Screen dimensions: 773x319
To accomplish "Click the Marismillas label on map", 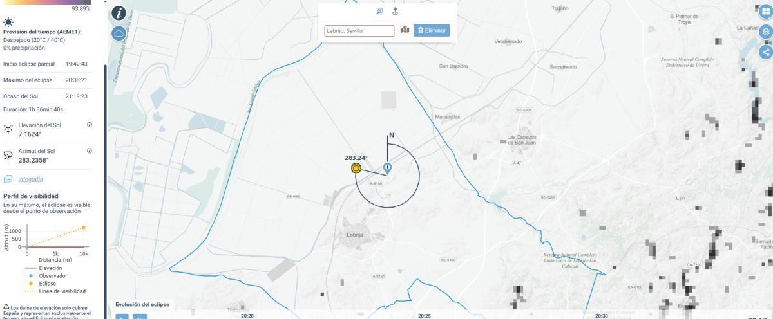I will point(448,117).
